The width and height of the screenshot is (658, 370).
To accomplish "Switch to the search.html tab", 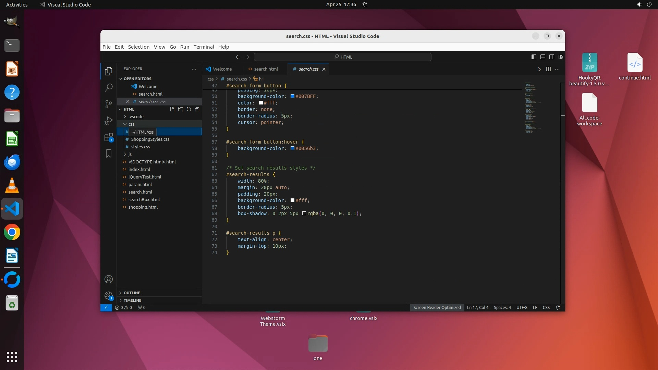I will pyautogui.click(x=266, y=69).
